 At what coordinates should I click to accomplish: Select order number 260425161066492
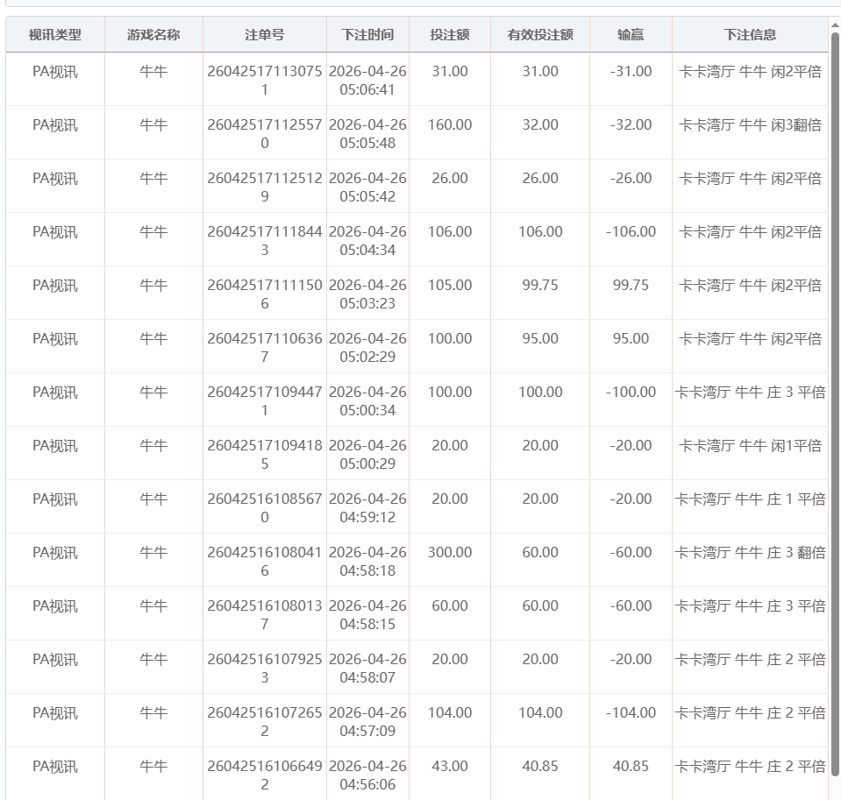pyautogui.click(x=264, y=775)
